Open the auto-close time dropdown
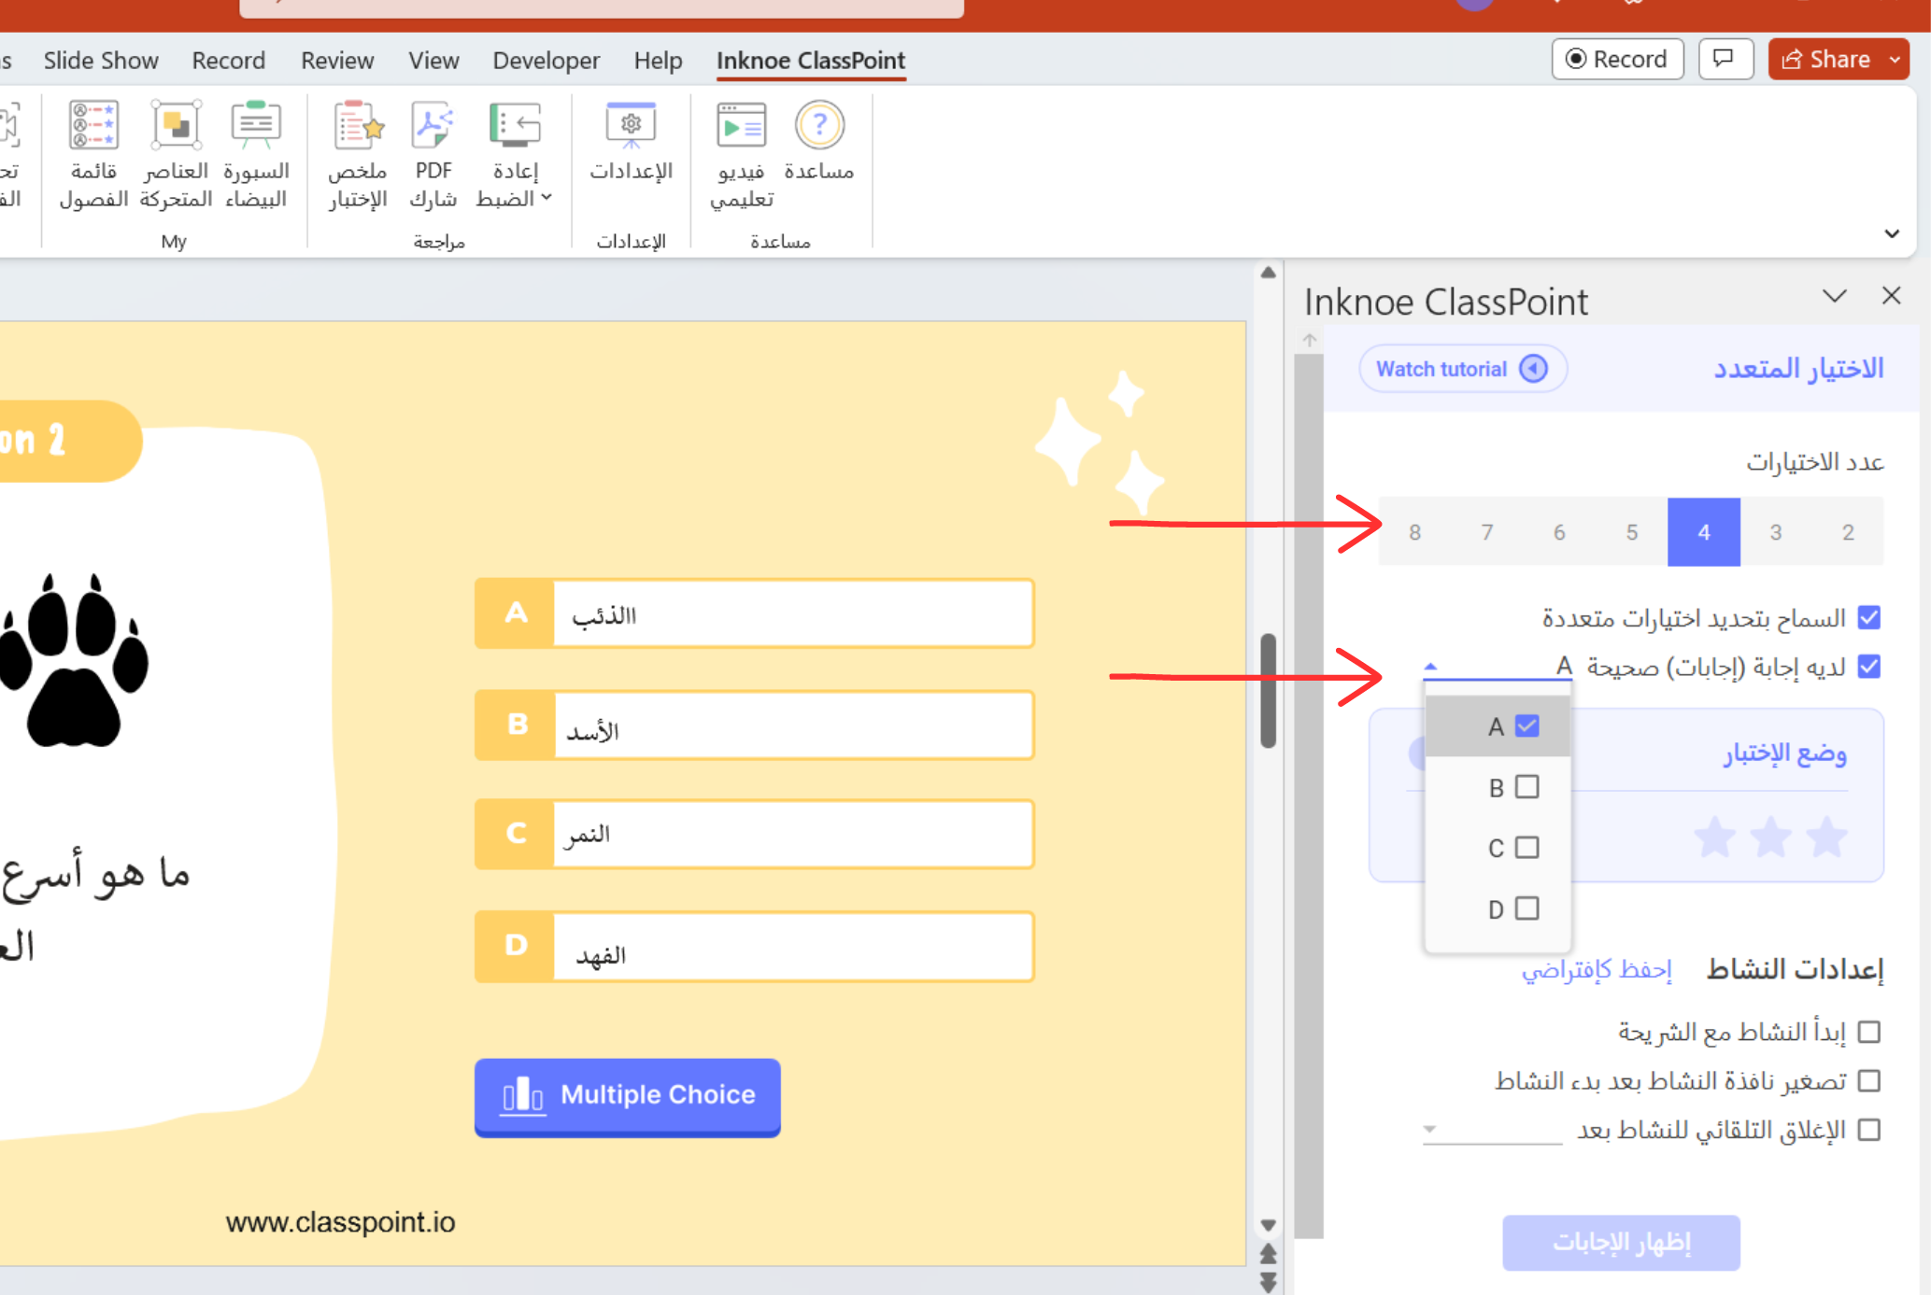This screenshot has width=1931, height=1295. pos(1492,1130)
